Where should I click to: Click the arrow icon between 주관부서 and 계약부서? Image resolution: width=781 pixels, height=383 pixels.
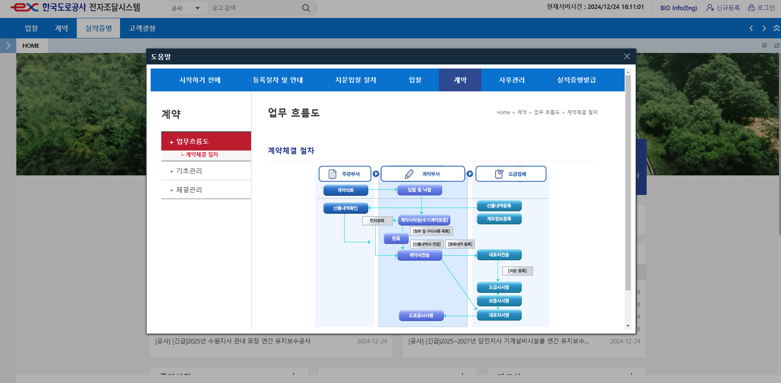376,173
